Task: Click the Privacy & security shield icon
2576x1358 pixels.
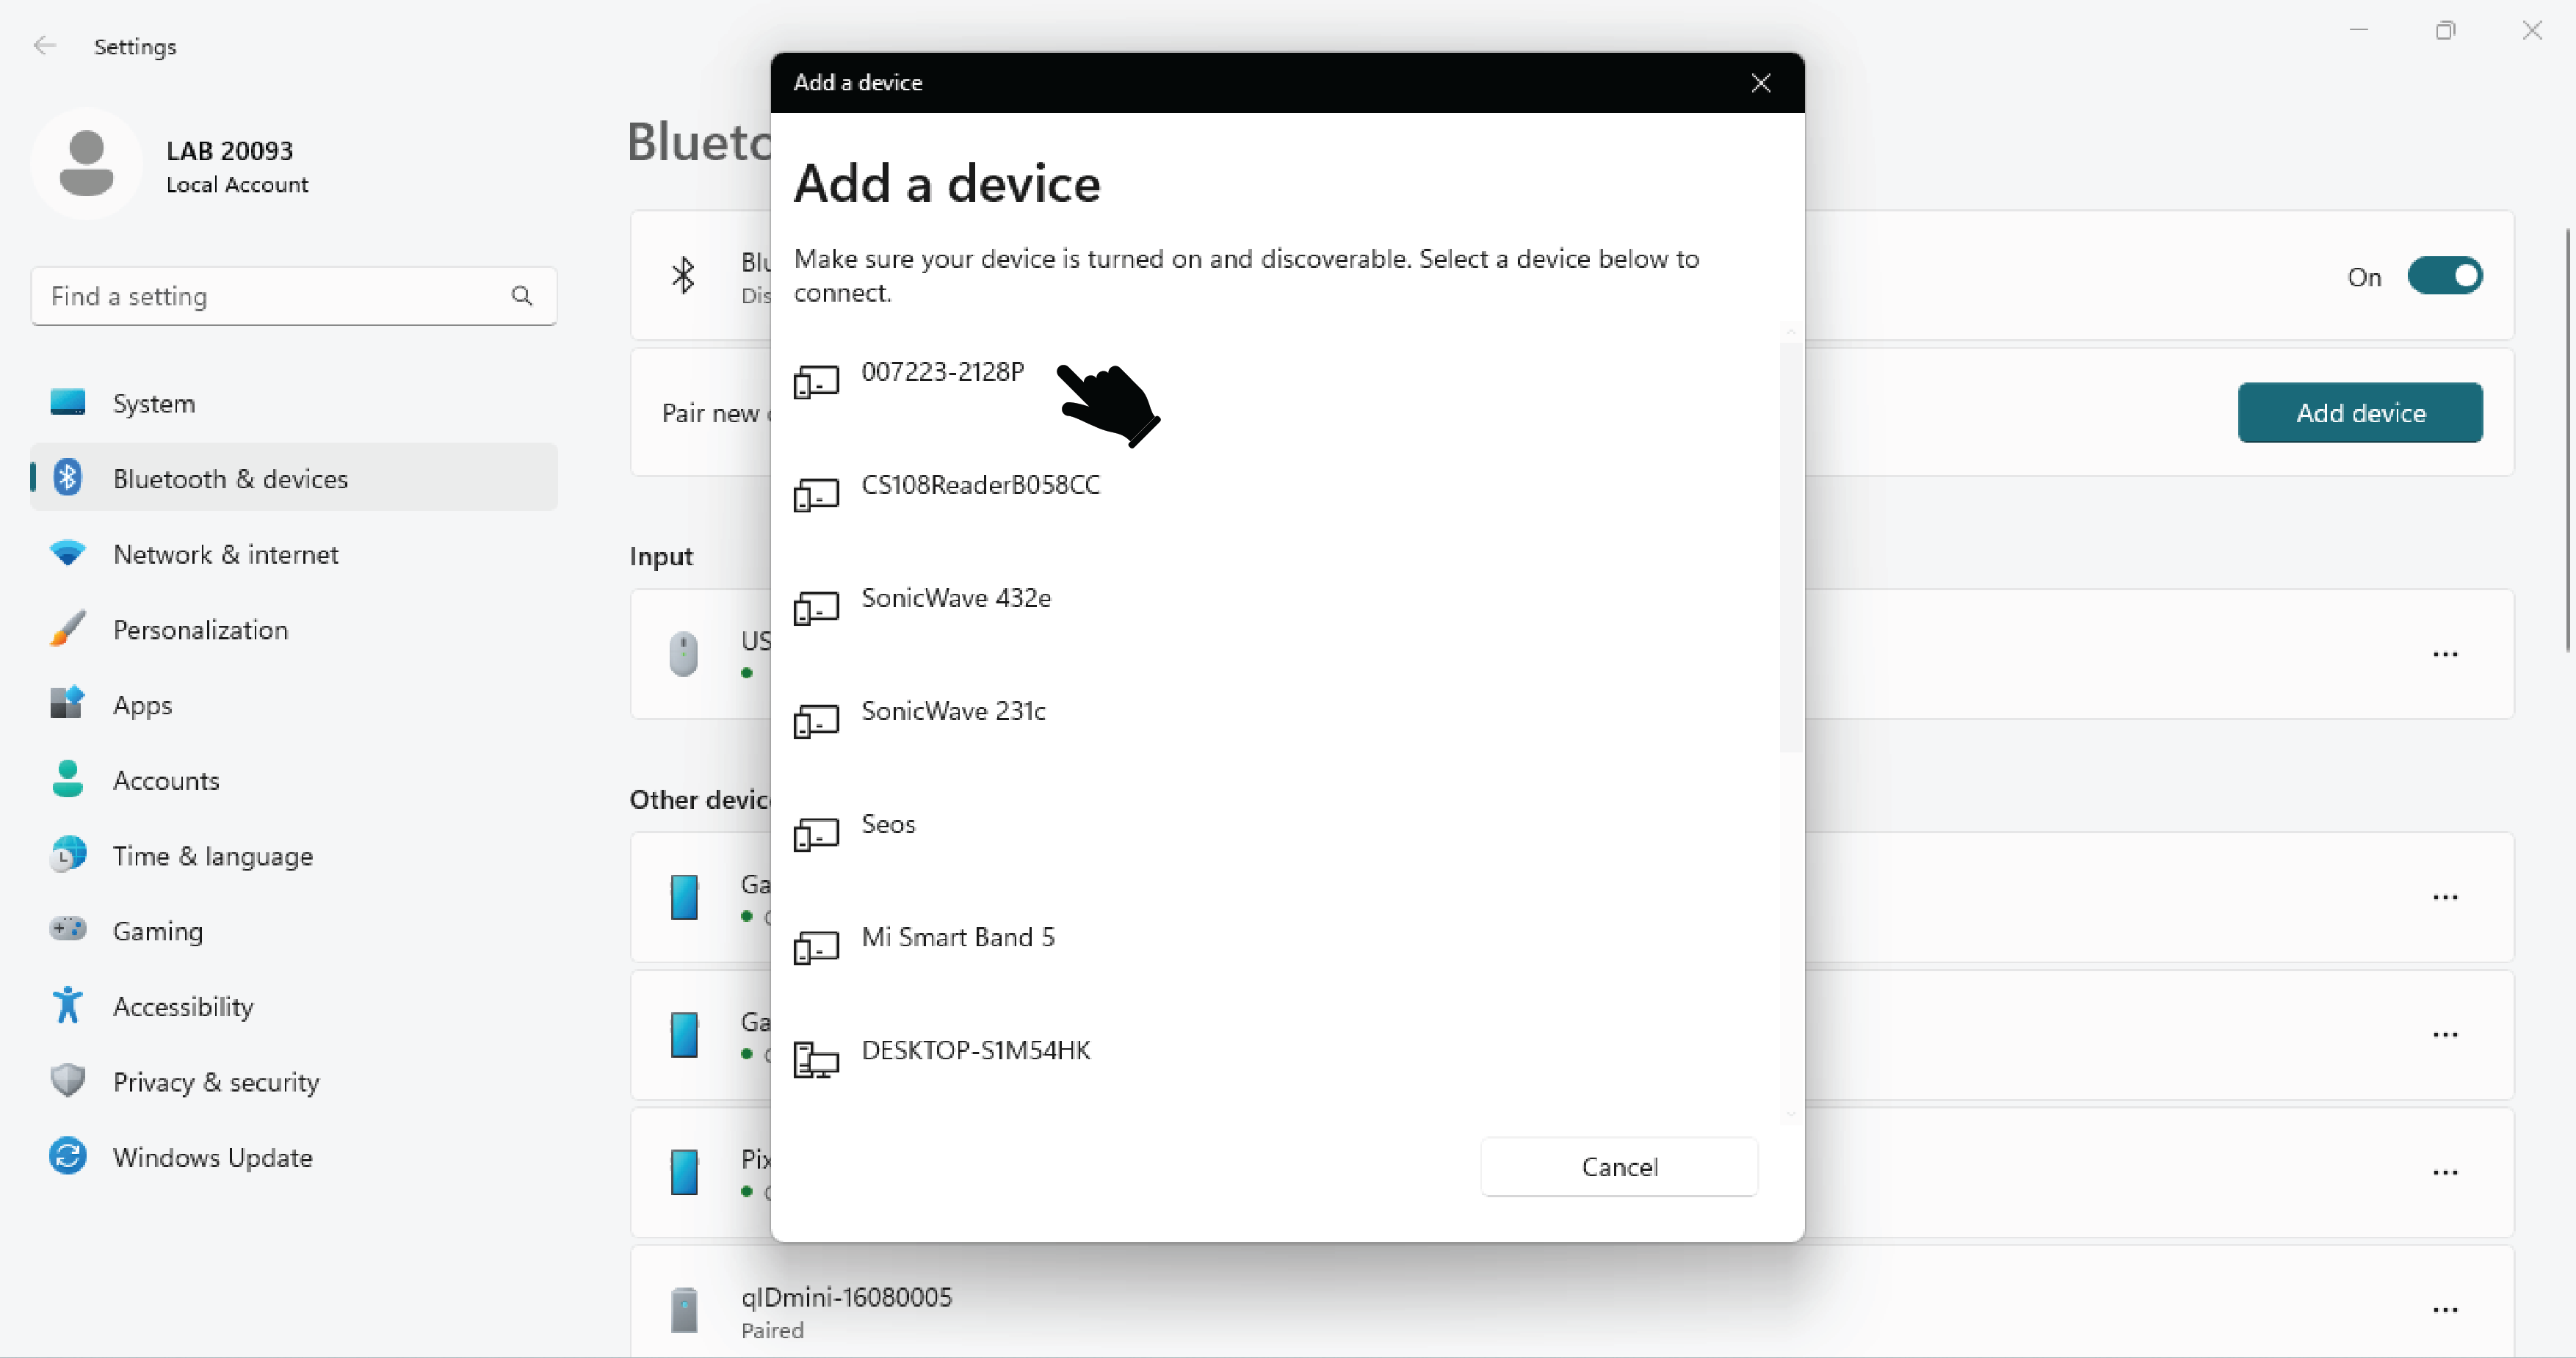Action: (x=67, y=1081)
